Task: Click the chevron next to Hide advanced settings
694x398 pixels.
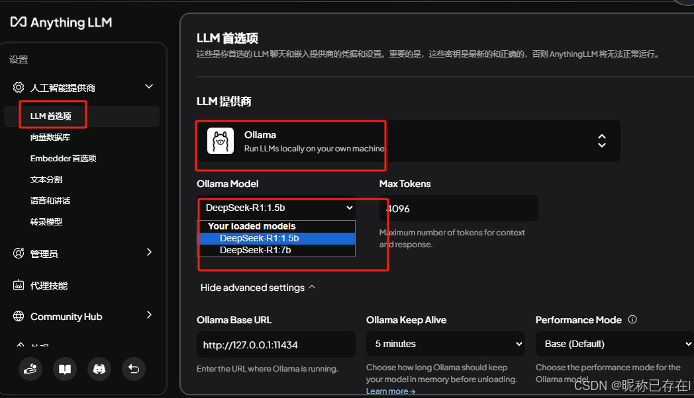Action: coord(312,287)
